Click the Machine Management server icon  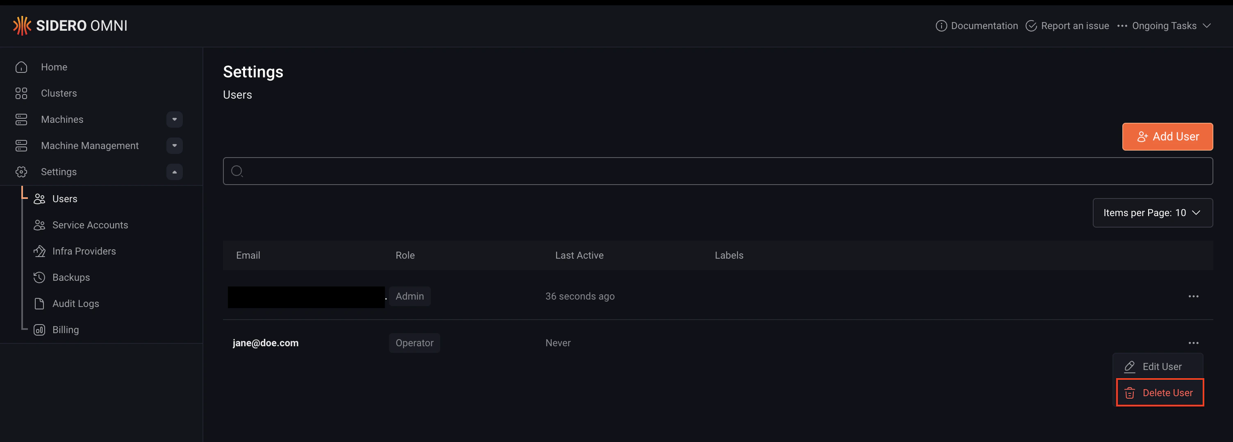[21, 146]
